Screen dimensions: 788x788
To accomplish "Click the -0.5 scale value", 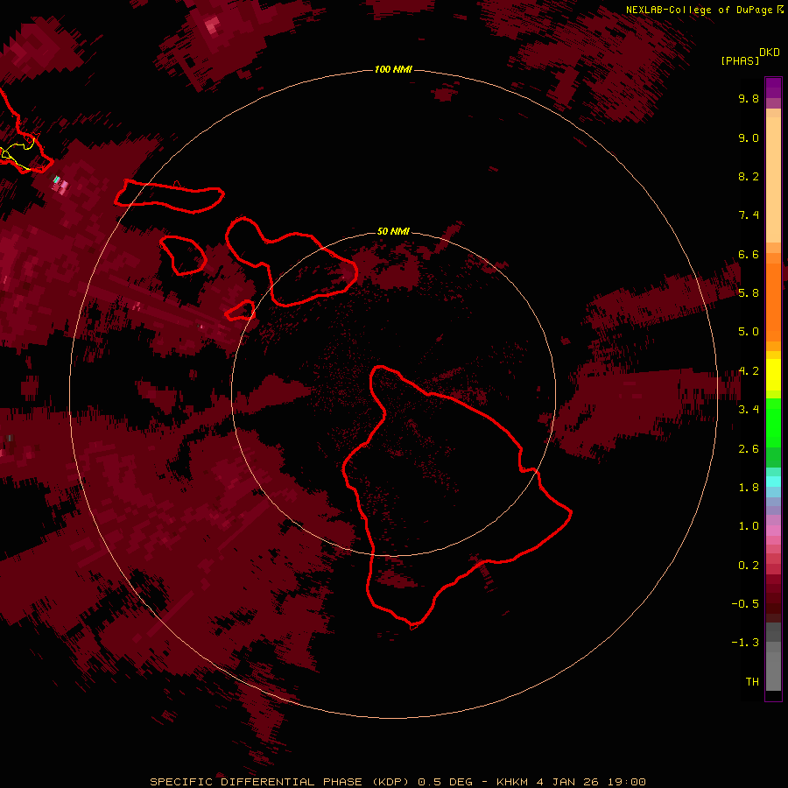I will click(745, 603).
